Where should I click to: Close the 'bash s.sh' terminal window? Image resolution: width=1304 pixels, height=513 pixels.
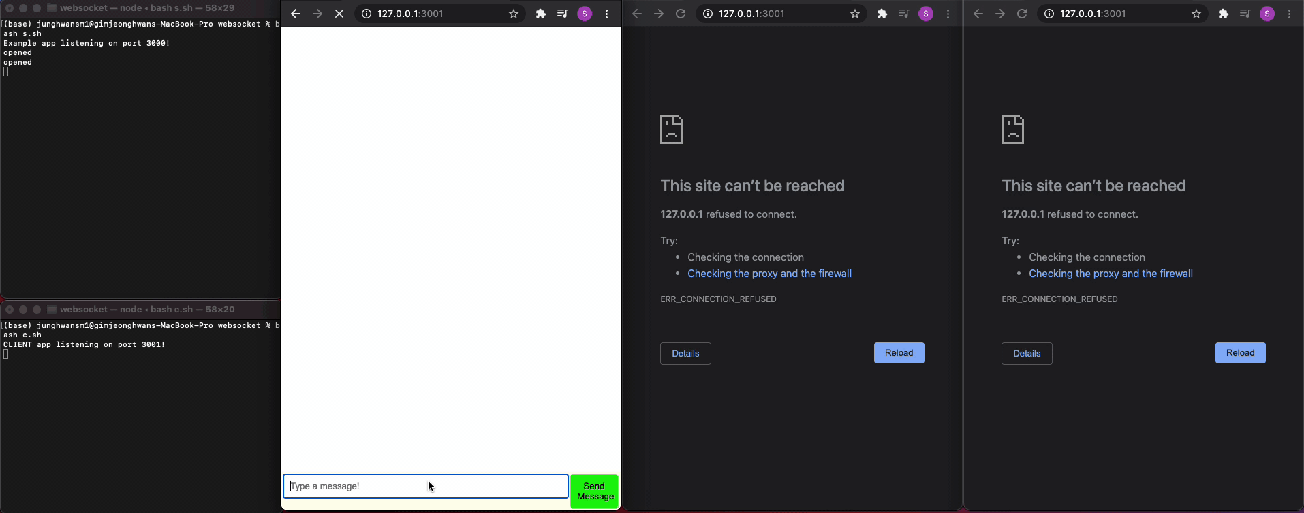[10, 8]
